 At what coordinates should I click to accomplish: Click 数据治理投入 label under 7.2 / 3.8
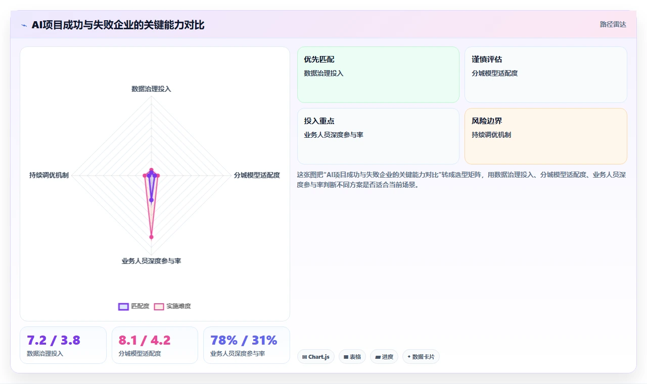click(x=45, y=354)
